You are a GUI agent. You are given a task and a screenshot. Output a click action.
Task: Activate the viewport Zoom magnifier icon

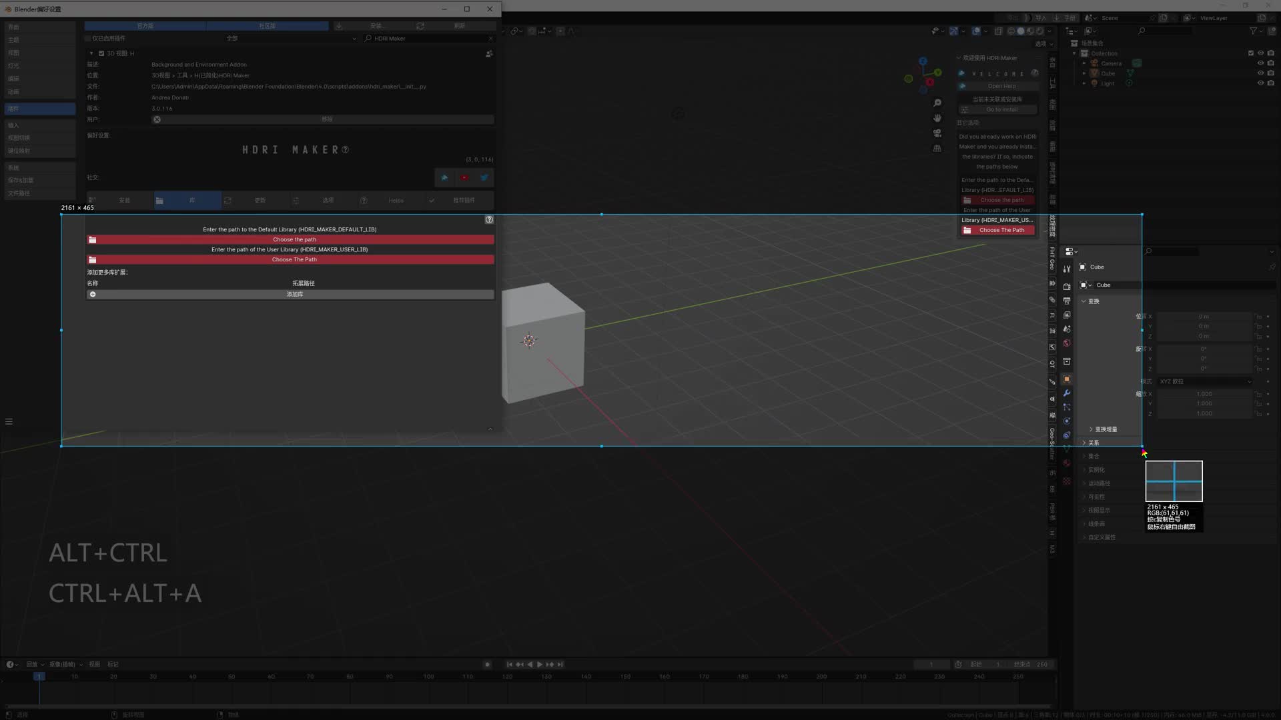[937, 103]
